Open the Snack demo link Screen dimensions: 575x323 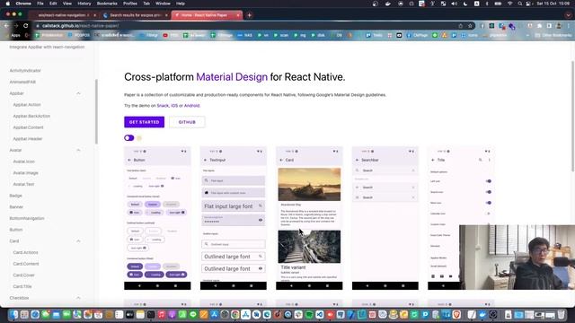click(x=163, y=106)
